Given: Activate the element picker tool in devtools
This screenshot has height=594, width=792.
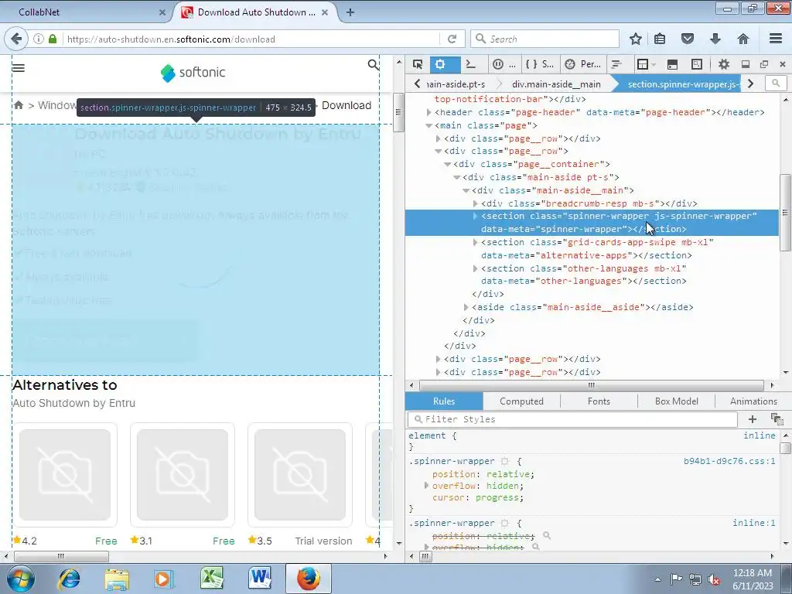Looking at the screenshot, I should [417, 64].
